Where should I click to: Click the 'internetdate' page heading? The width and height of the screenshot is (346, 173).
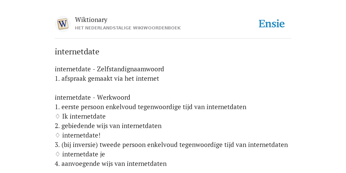coord(77,52)
